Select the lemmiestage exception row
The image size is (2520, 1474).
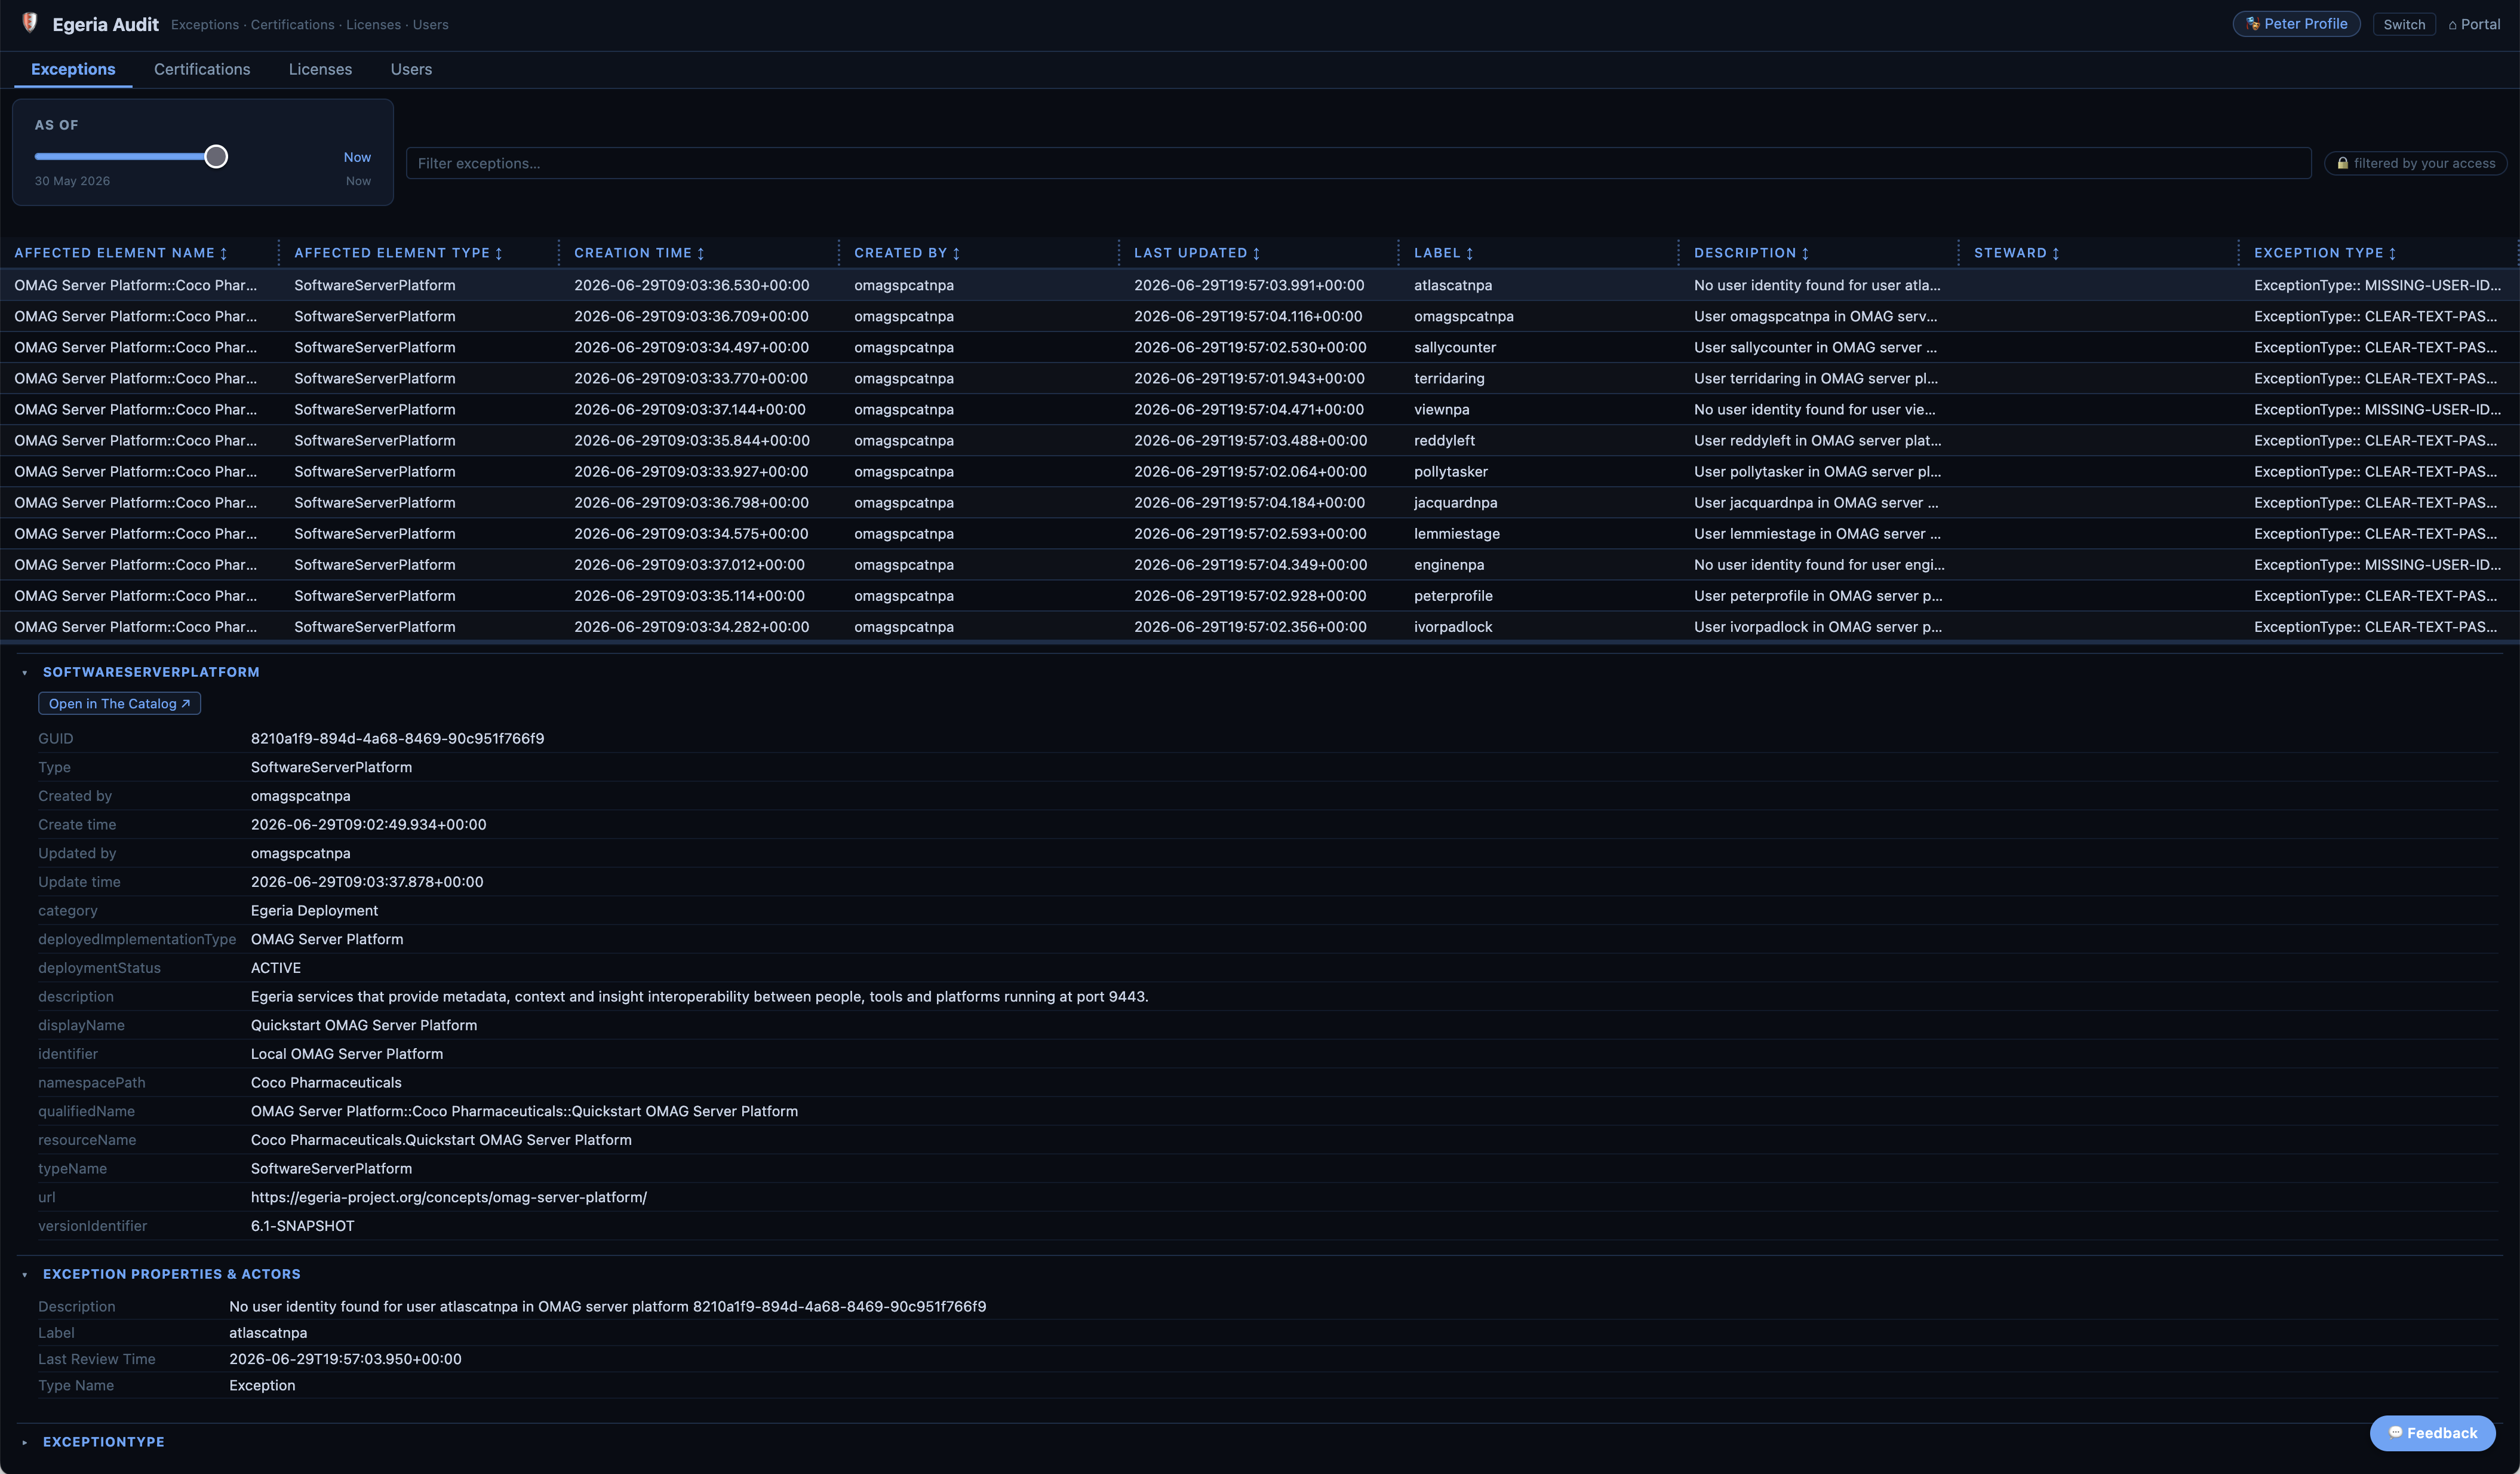(x=1260, y=533)
